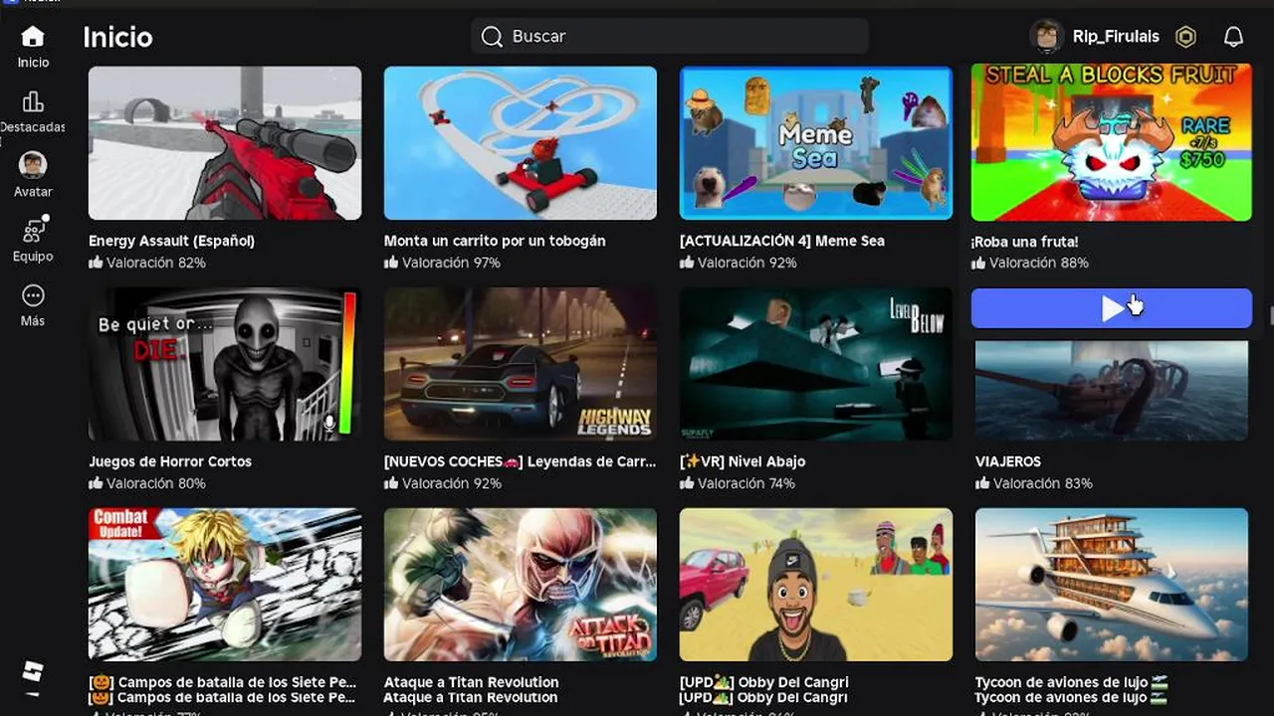The width and height of the screenshot is (1274, 716).
Task: Click the search magnifier icon
Action: pos(492,37)
